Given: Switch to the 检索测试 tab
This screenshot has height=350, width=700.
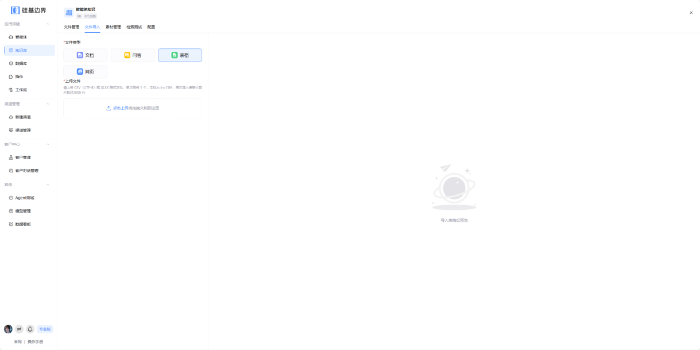Looking at the screenshot, I should pyautogui.click(x=134, y=27).
